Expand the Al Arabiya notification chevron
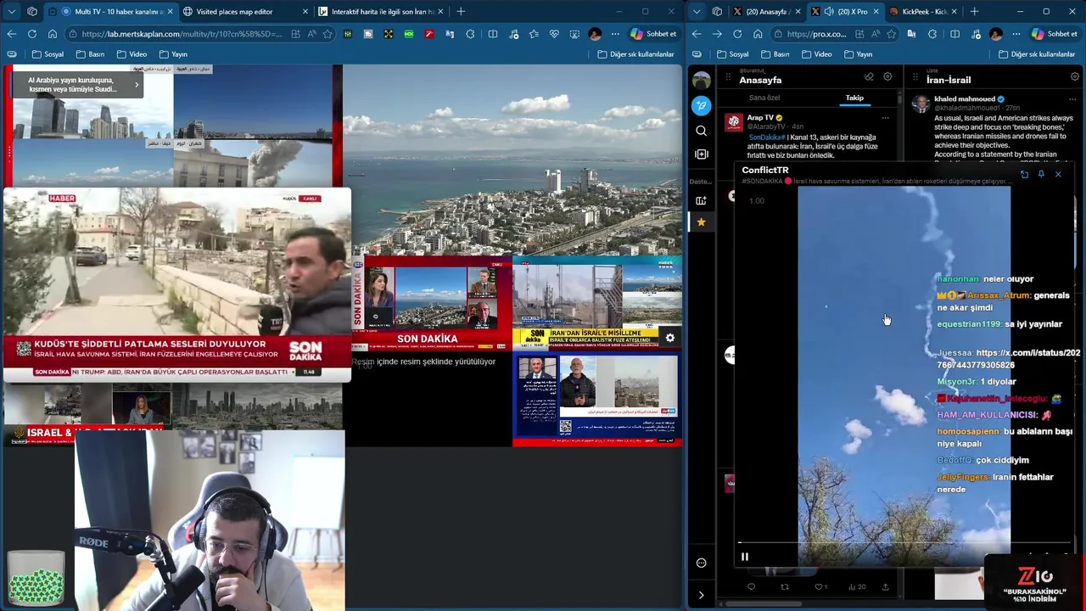The width and height of the screenshot is (1086, 611). pos(137,85)
